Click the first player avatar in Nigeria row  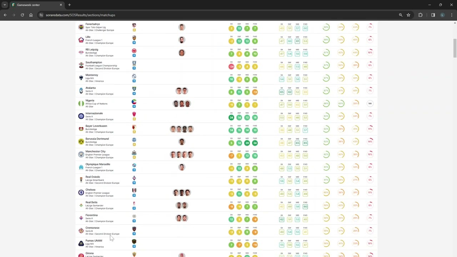pyautogui.click(x=176, y=104)
